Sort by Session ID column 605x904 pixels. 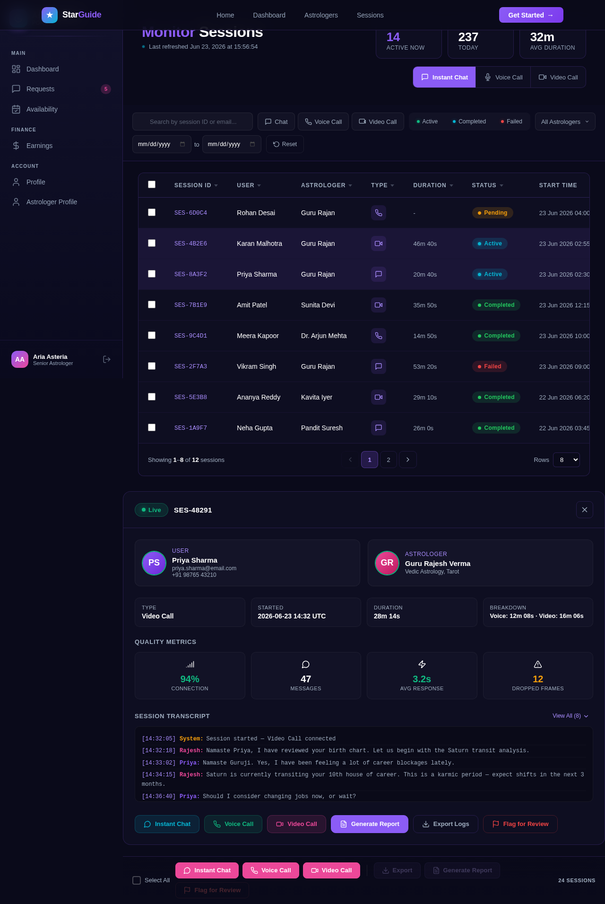point(196,185)
